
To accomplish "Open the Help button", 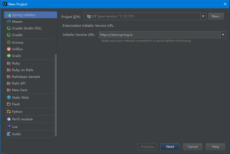I will (x=216, y=147).
